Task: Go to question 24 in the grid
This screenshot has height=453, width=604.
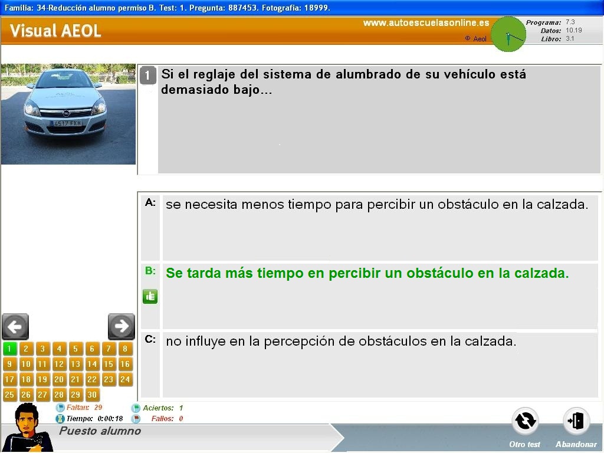Action: [125, 379]
